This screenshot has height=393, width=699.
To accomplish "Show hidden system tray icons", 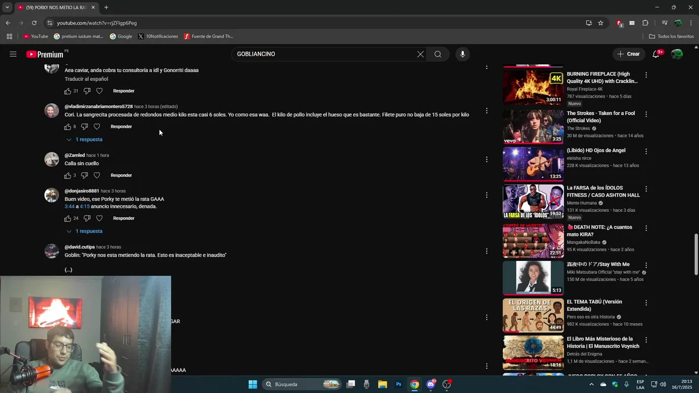I will (x=591, y=384).
